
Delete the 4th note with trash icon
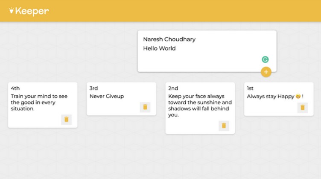[66, 119]
